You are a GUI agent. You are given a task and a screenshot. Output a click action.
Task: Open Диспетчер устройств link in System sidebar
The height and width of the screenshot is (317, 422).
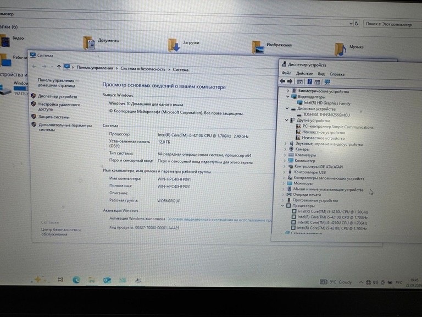57,96
